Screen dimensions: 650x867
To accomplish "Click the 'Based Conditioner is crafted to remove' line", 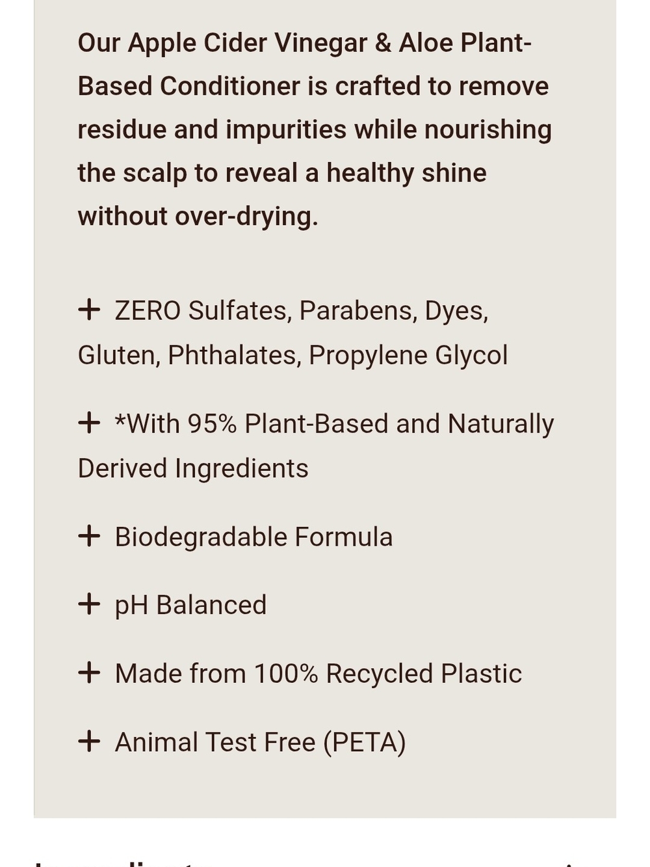I will pos(313,87).
